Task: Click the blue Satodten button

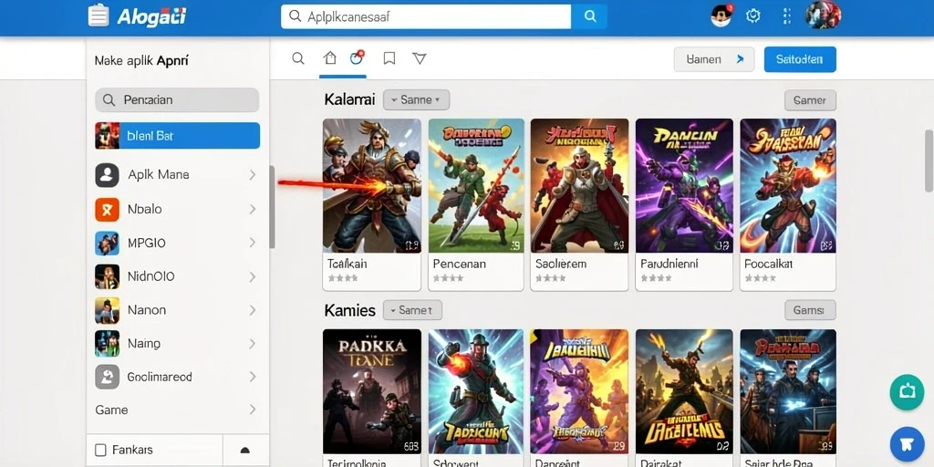Action: coord(800,59)
